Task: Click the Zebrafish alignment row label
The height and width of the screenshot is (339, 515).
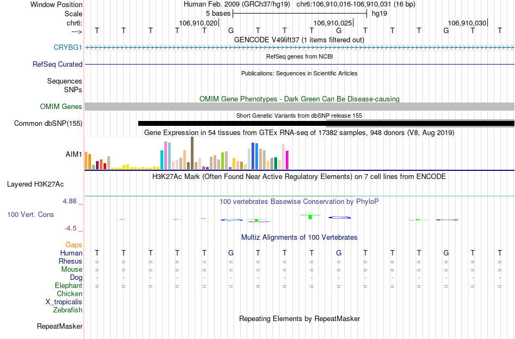Action: tap(68, 310)
